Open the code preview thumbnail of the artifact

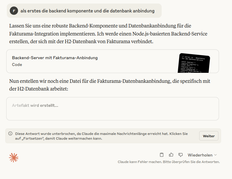[194, 63]
